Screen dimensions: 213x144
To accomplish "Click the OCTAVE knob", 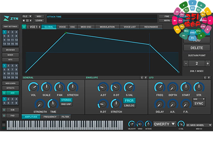I will click(x=149, y=124).
